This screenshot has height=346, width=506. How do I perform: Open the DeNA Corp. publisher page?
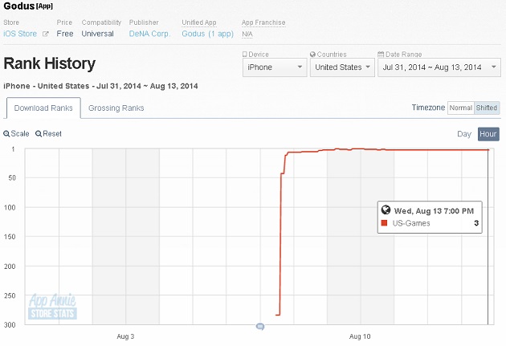coord(149,34)
